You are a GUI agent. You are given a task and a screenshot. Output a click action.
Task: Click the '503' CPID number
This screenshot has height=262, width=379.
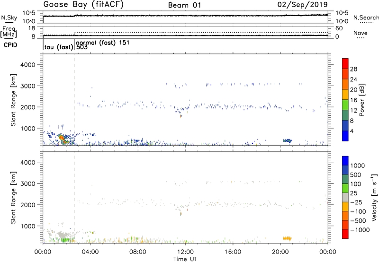click(x=82, y=47)
